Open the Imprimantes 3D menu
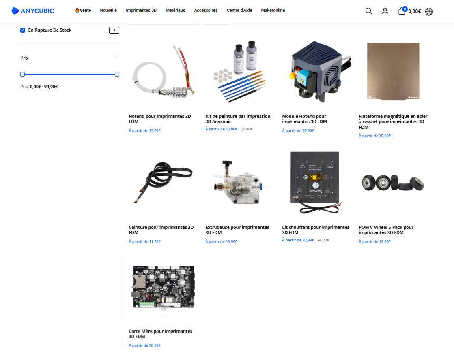Viewport: 454px width, 356px height. (141, 10)
